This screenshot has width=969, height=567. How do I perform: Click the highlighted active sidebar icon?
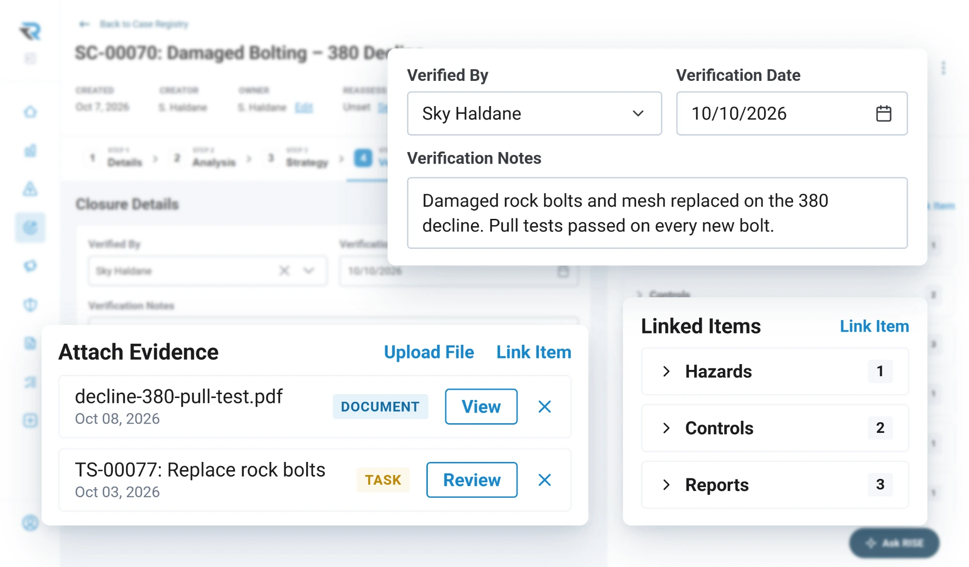coord(31,227)
